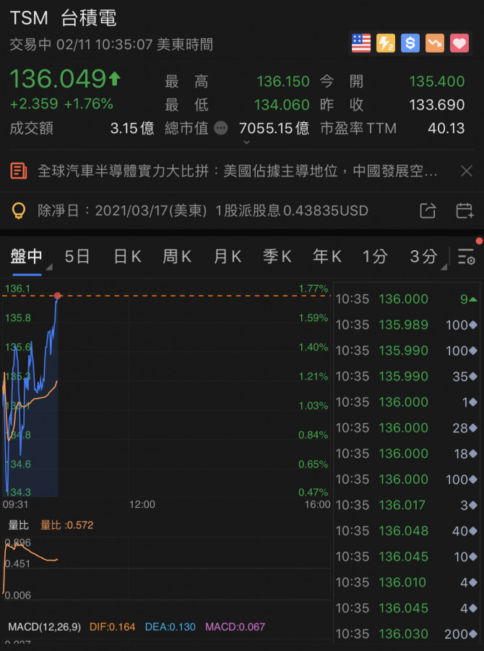
Task: Switch to the 周K chart tab
Action: 177,257
